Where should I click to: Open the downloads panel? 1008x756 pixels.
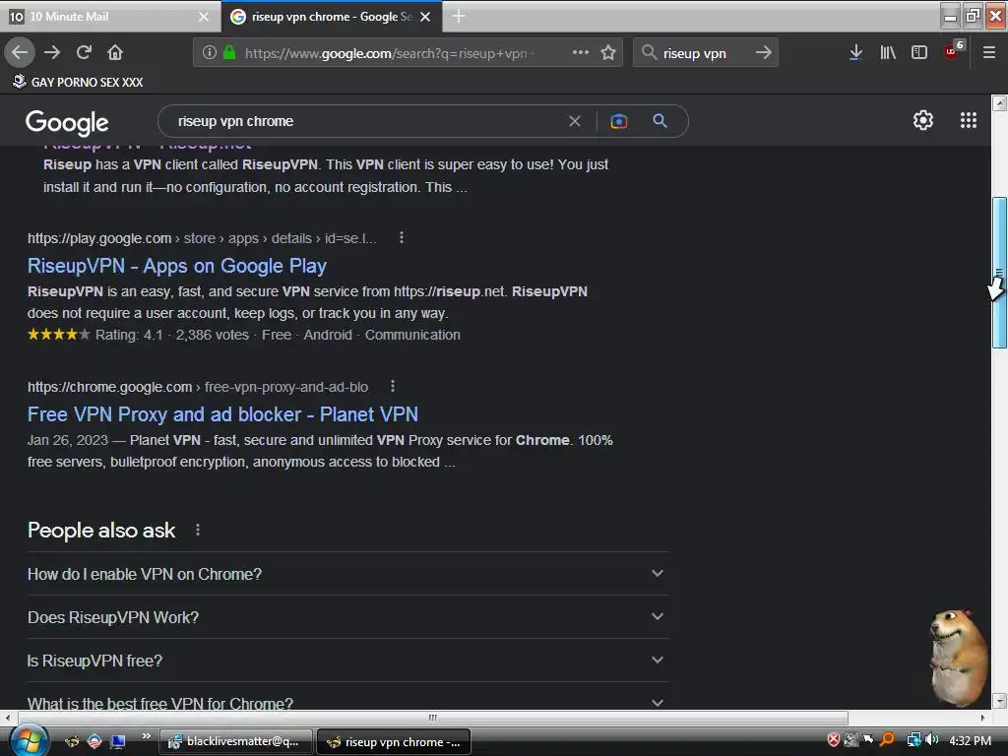(855, 52)
